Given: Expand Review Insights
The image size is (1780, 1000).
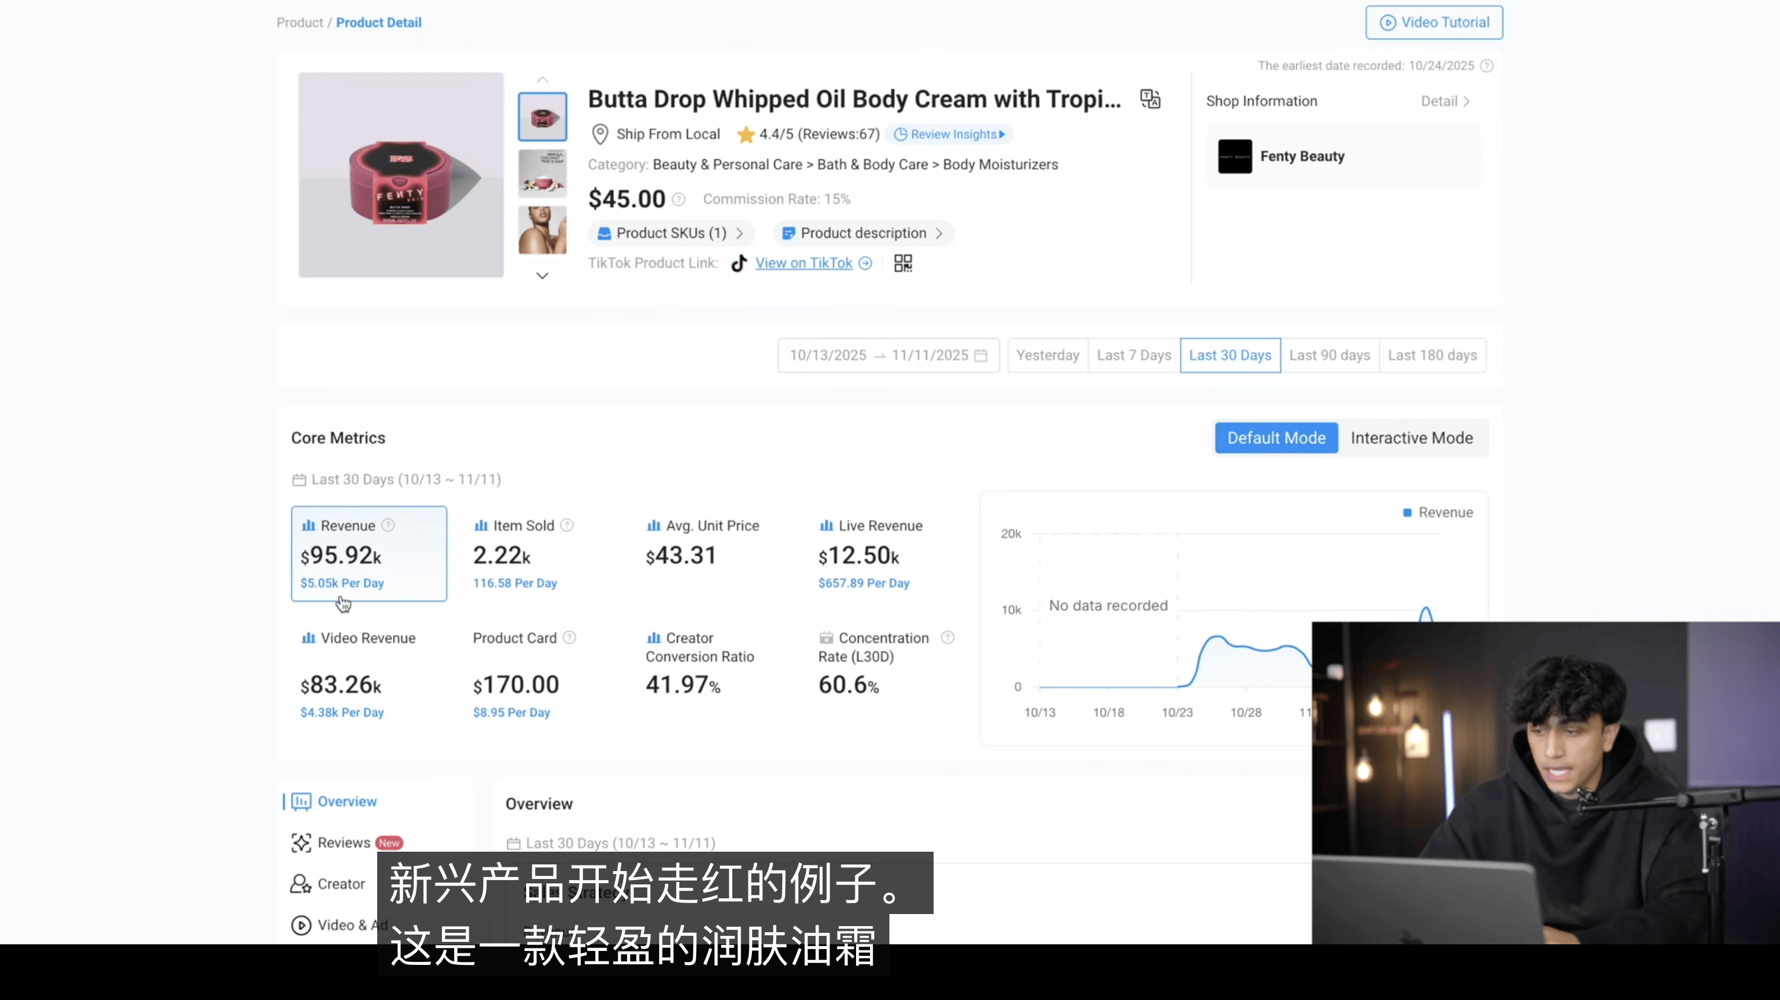Looking at the screenshot, I should pos(949,134).
